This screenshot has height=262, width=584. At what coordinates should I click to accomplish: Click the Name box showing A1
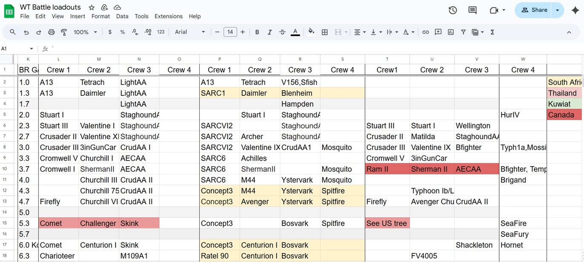click(17, 49)
